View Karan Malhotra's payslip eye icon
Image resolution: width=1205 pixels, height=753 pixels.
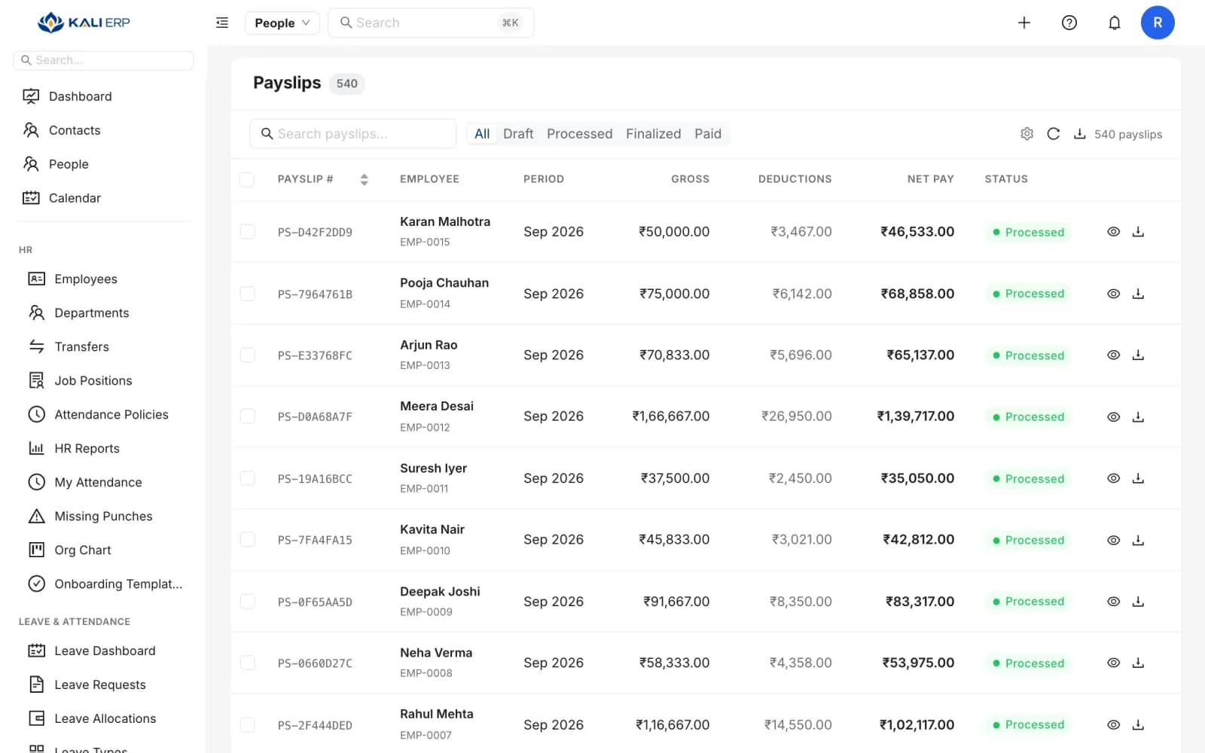click(1113, 232)
